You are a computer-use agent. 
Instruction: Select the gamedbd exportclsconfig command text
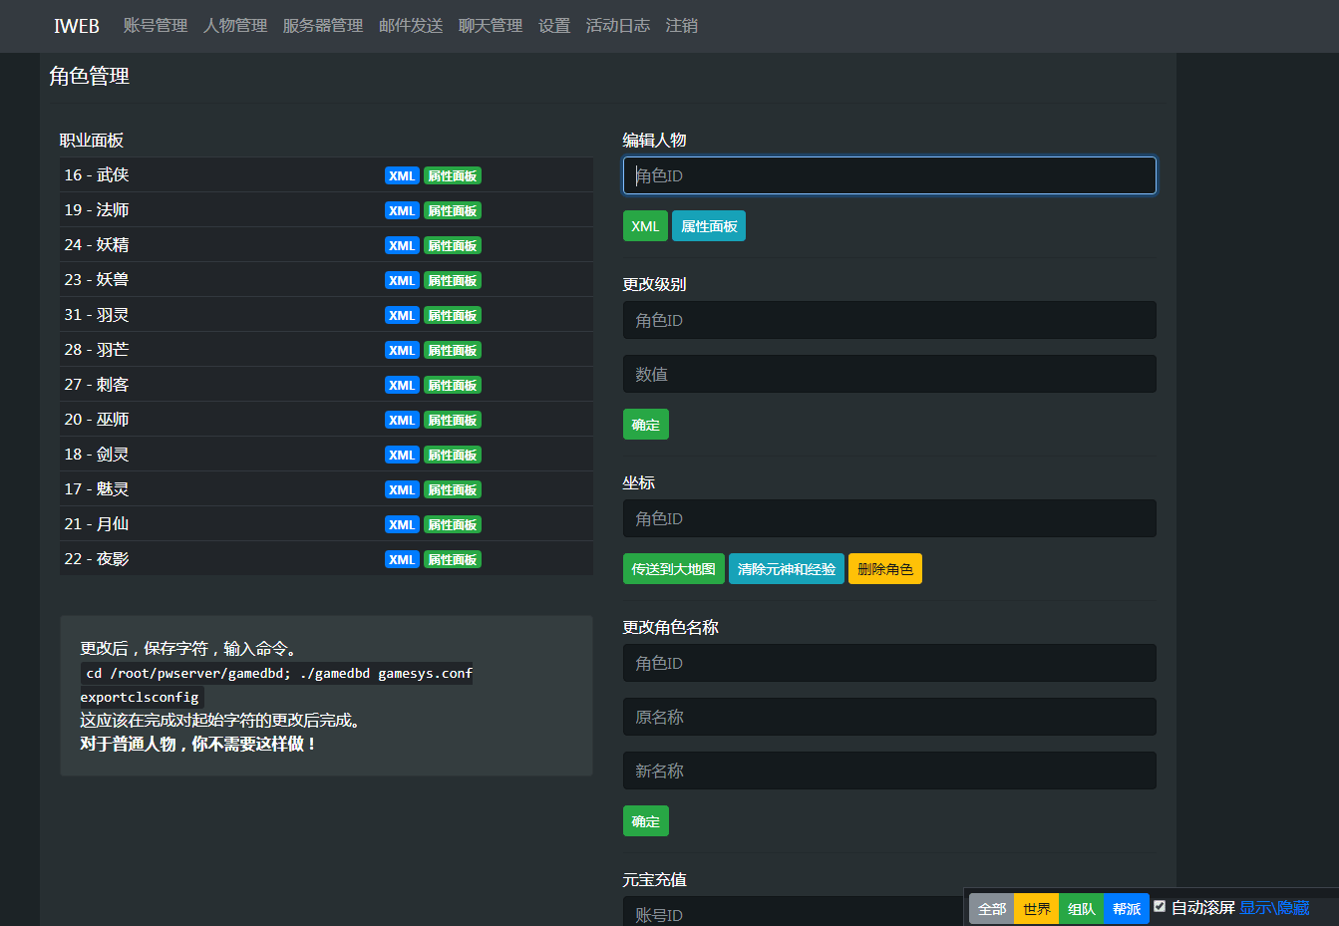(x=276, y=685)
